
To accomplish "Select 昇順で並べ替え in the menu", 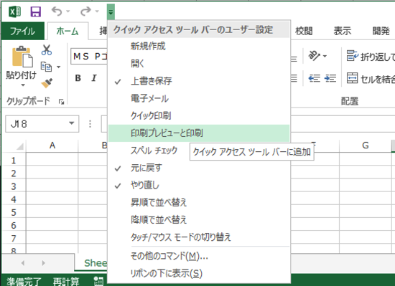I will coord(199,203).
